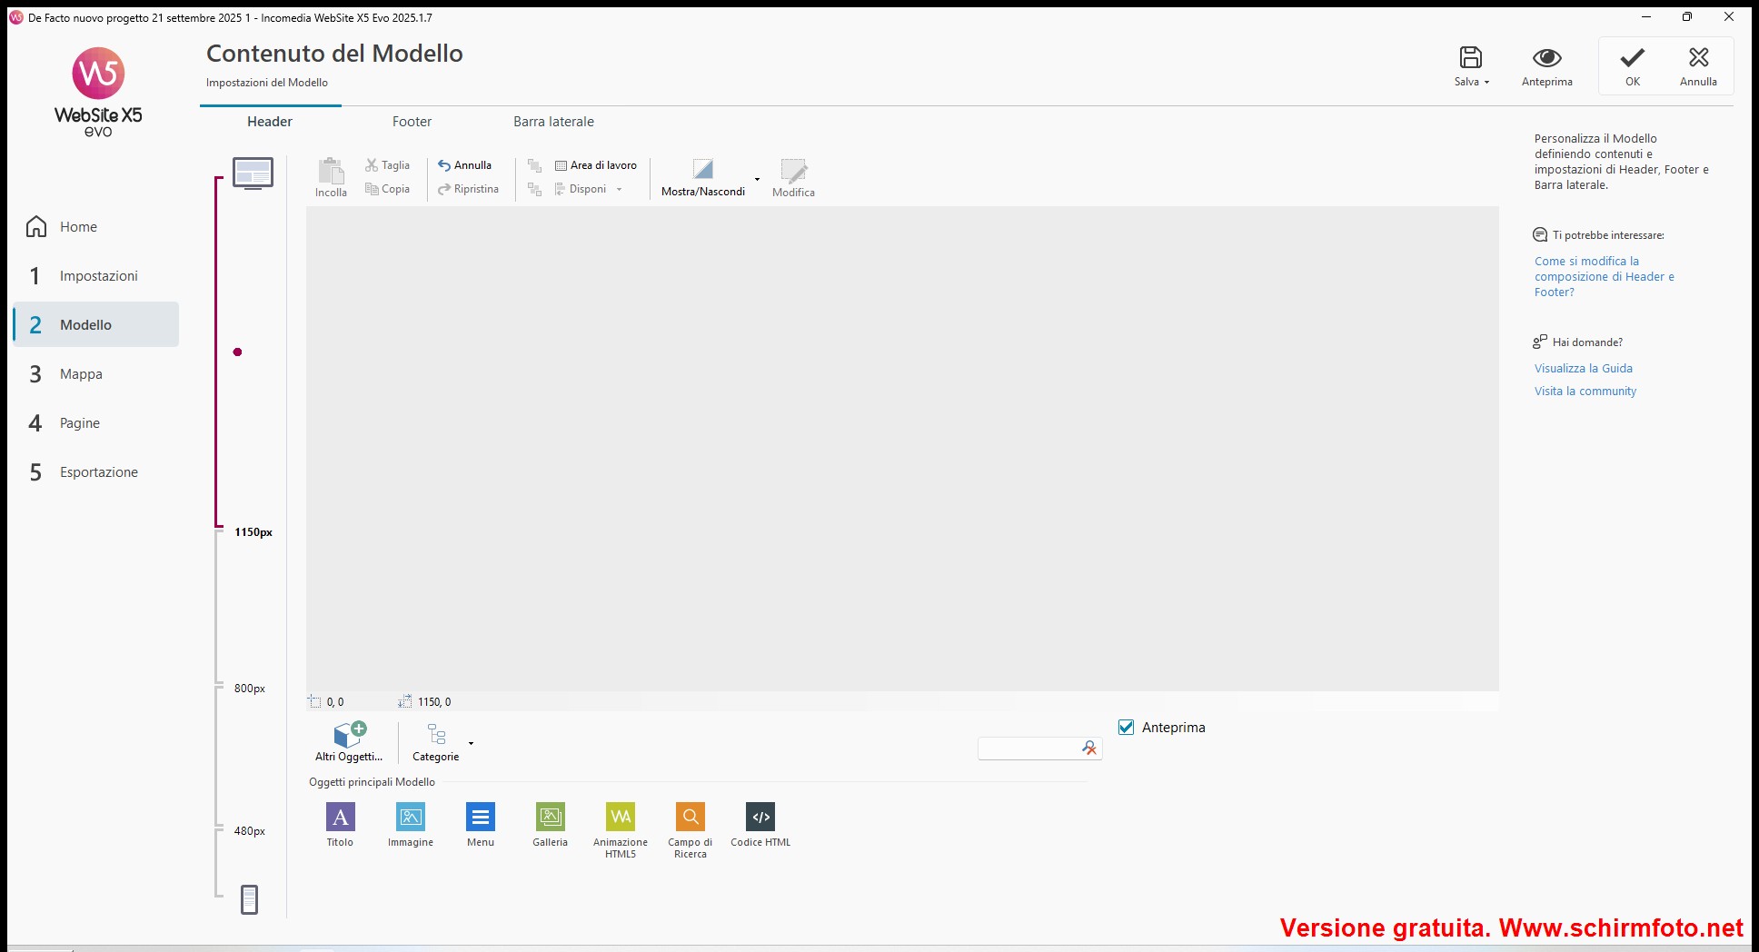Viewport: 1759px width, 952px height.
Task: Expand the Salva dropdown arrow
Action: coord(1486,83)
